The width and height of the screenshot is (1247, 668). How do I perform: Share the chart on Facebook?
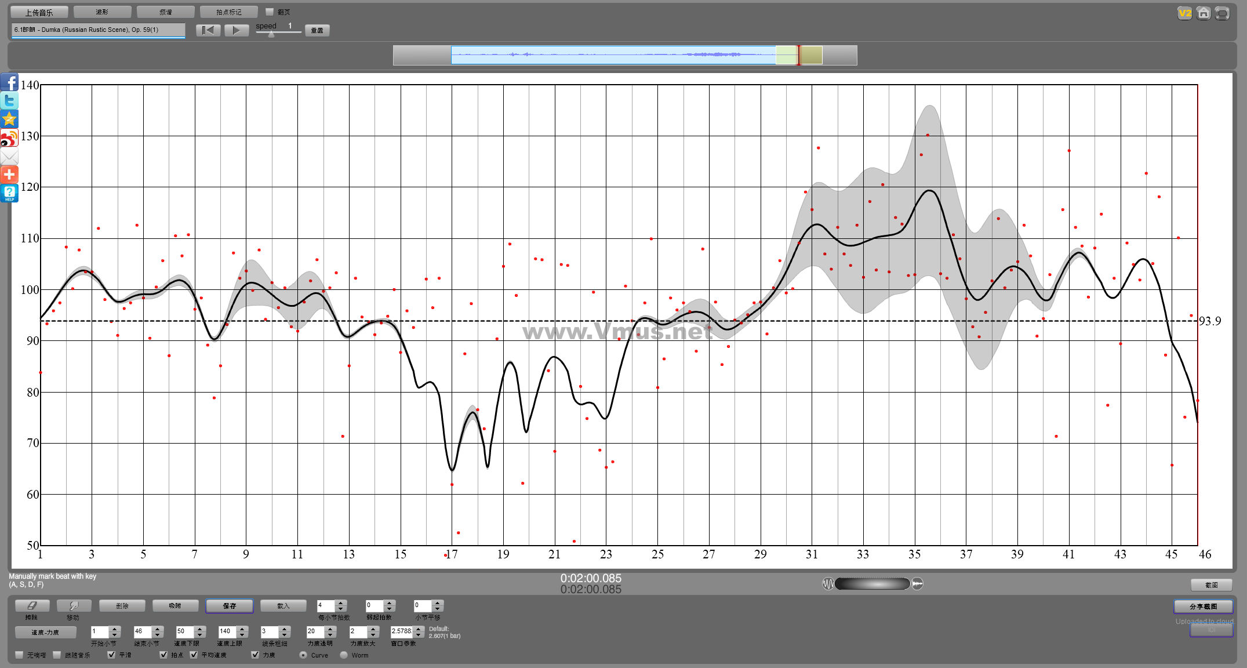[9, 82]
